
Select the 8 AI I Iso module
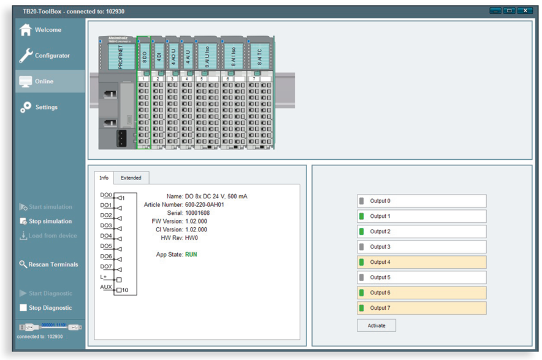point(234,92)
